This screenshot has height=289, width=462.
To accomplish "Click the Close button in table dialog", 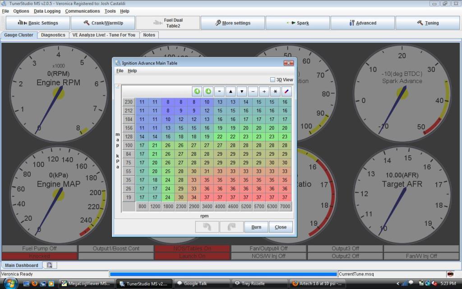I will click(281, 227).
